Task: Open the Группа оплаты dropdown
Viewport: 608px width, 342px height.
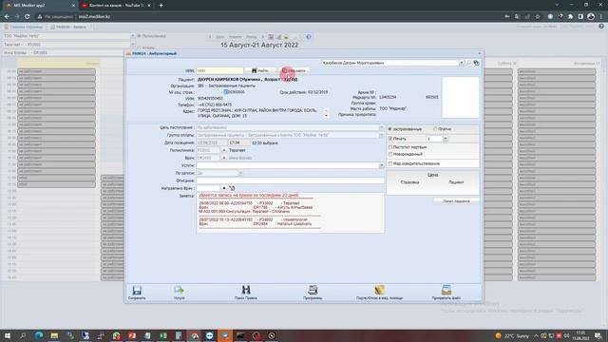Action: [381, 135]
